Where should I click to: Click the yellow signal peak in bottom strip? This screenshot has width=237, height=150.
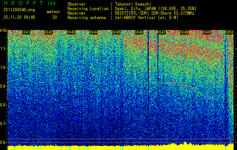[185, 143]
